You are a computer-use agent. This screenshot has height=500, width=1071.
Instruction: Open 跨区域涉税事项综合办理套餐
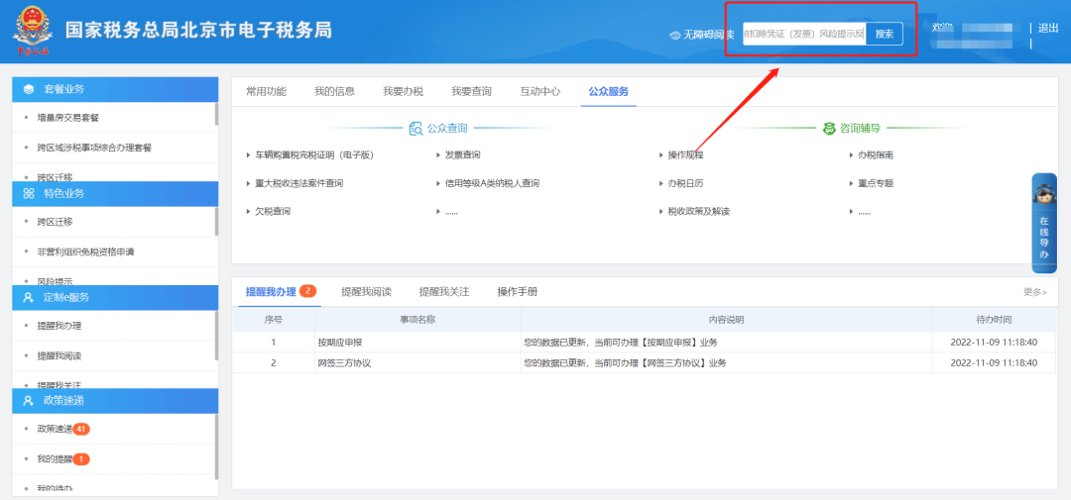pyautogui.click(x=94, y=148)
